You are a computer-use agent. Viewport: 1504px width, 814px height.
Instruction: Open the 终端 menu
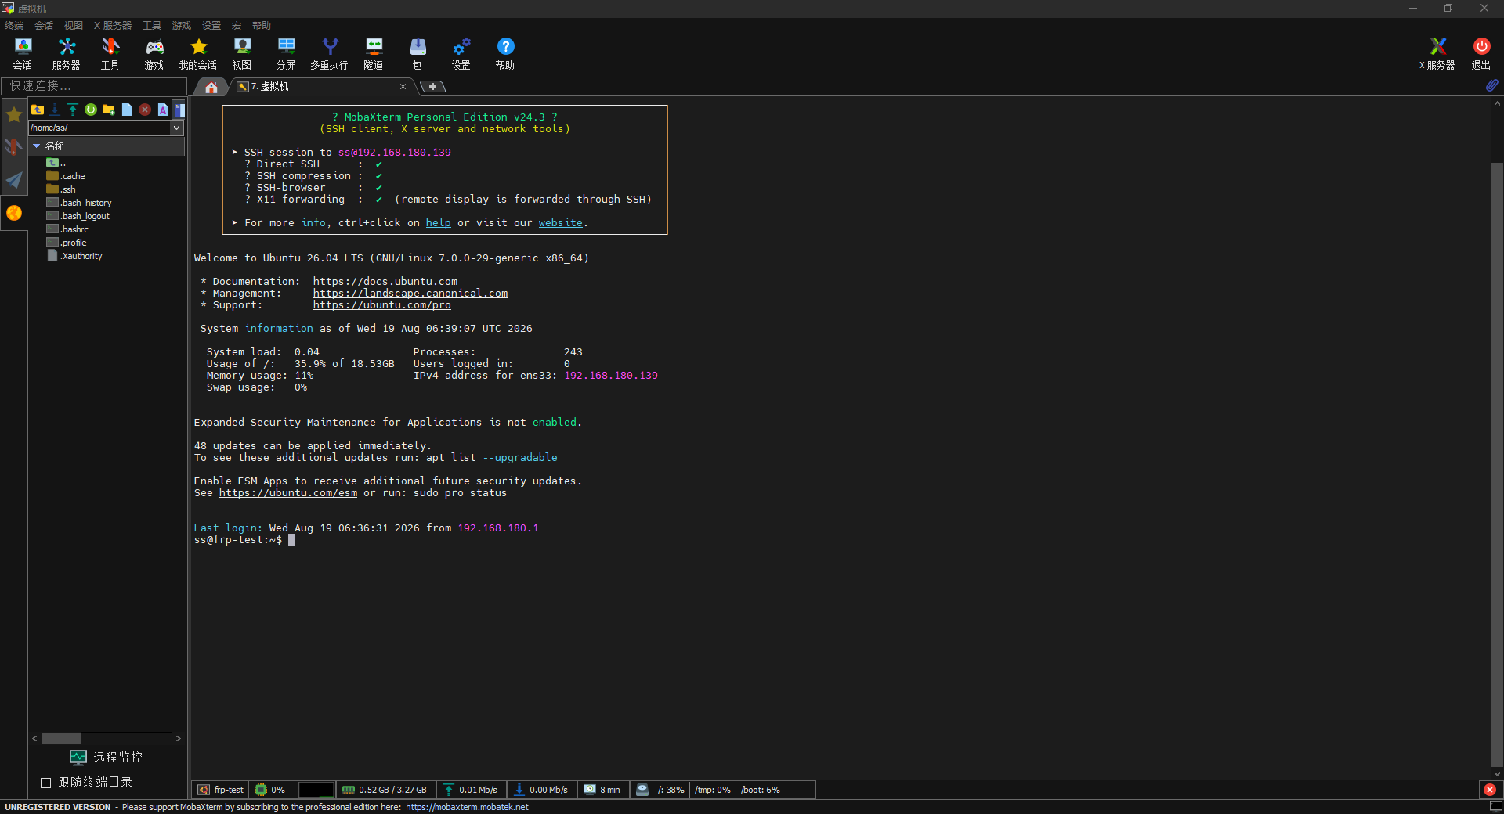click(x=14, y=26)
